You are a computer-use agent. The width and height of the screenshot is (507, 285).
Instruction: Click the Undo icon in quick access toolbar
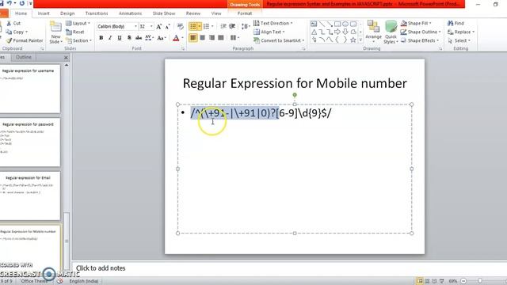pos(10,3)
